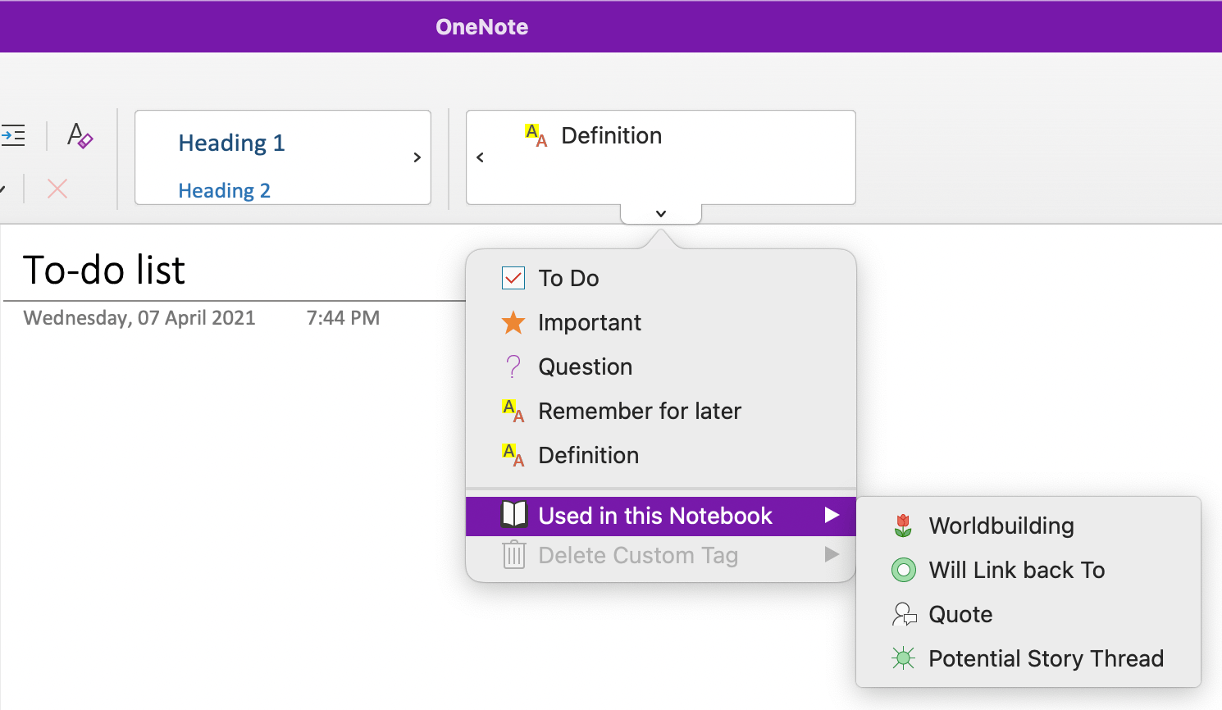Collapse the tags dropdown chevron
This screenshot has height=710, width=1222.
point(661,214)
